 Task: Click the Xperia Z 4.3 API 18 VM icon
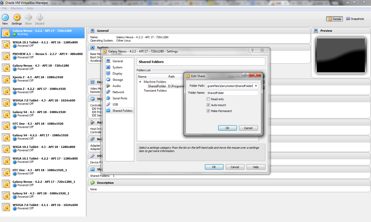pyautogui.click(x=6, y=79)
